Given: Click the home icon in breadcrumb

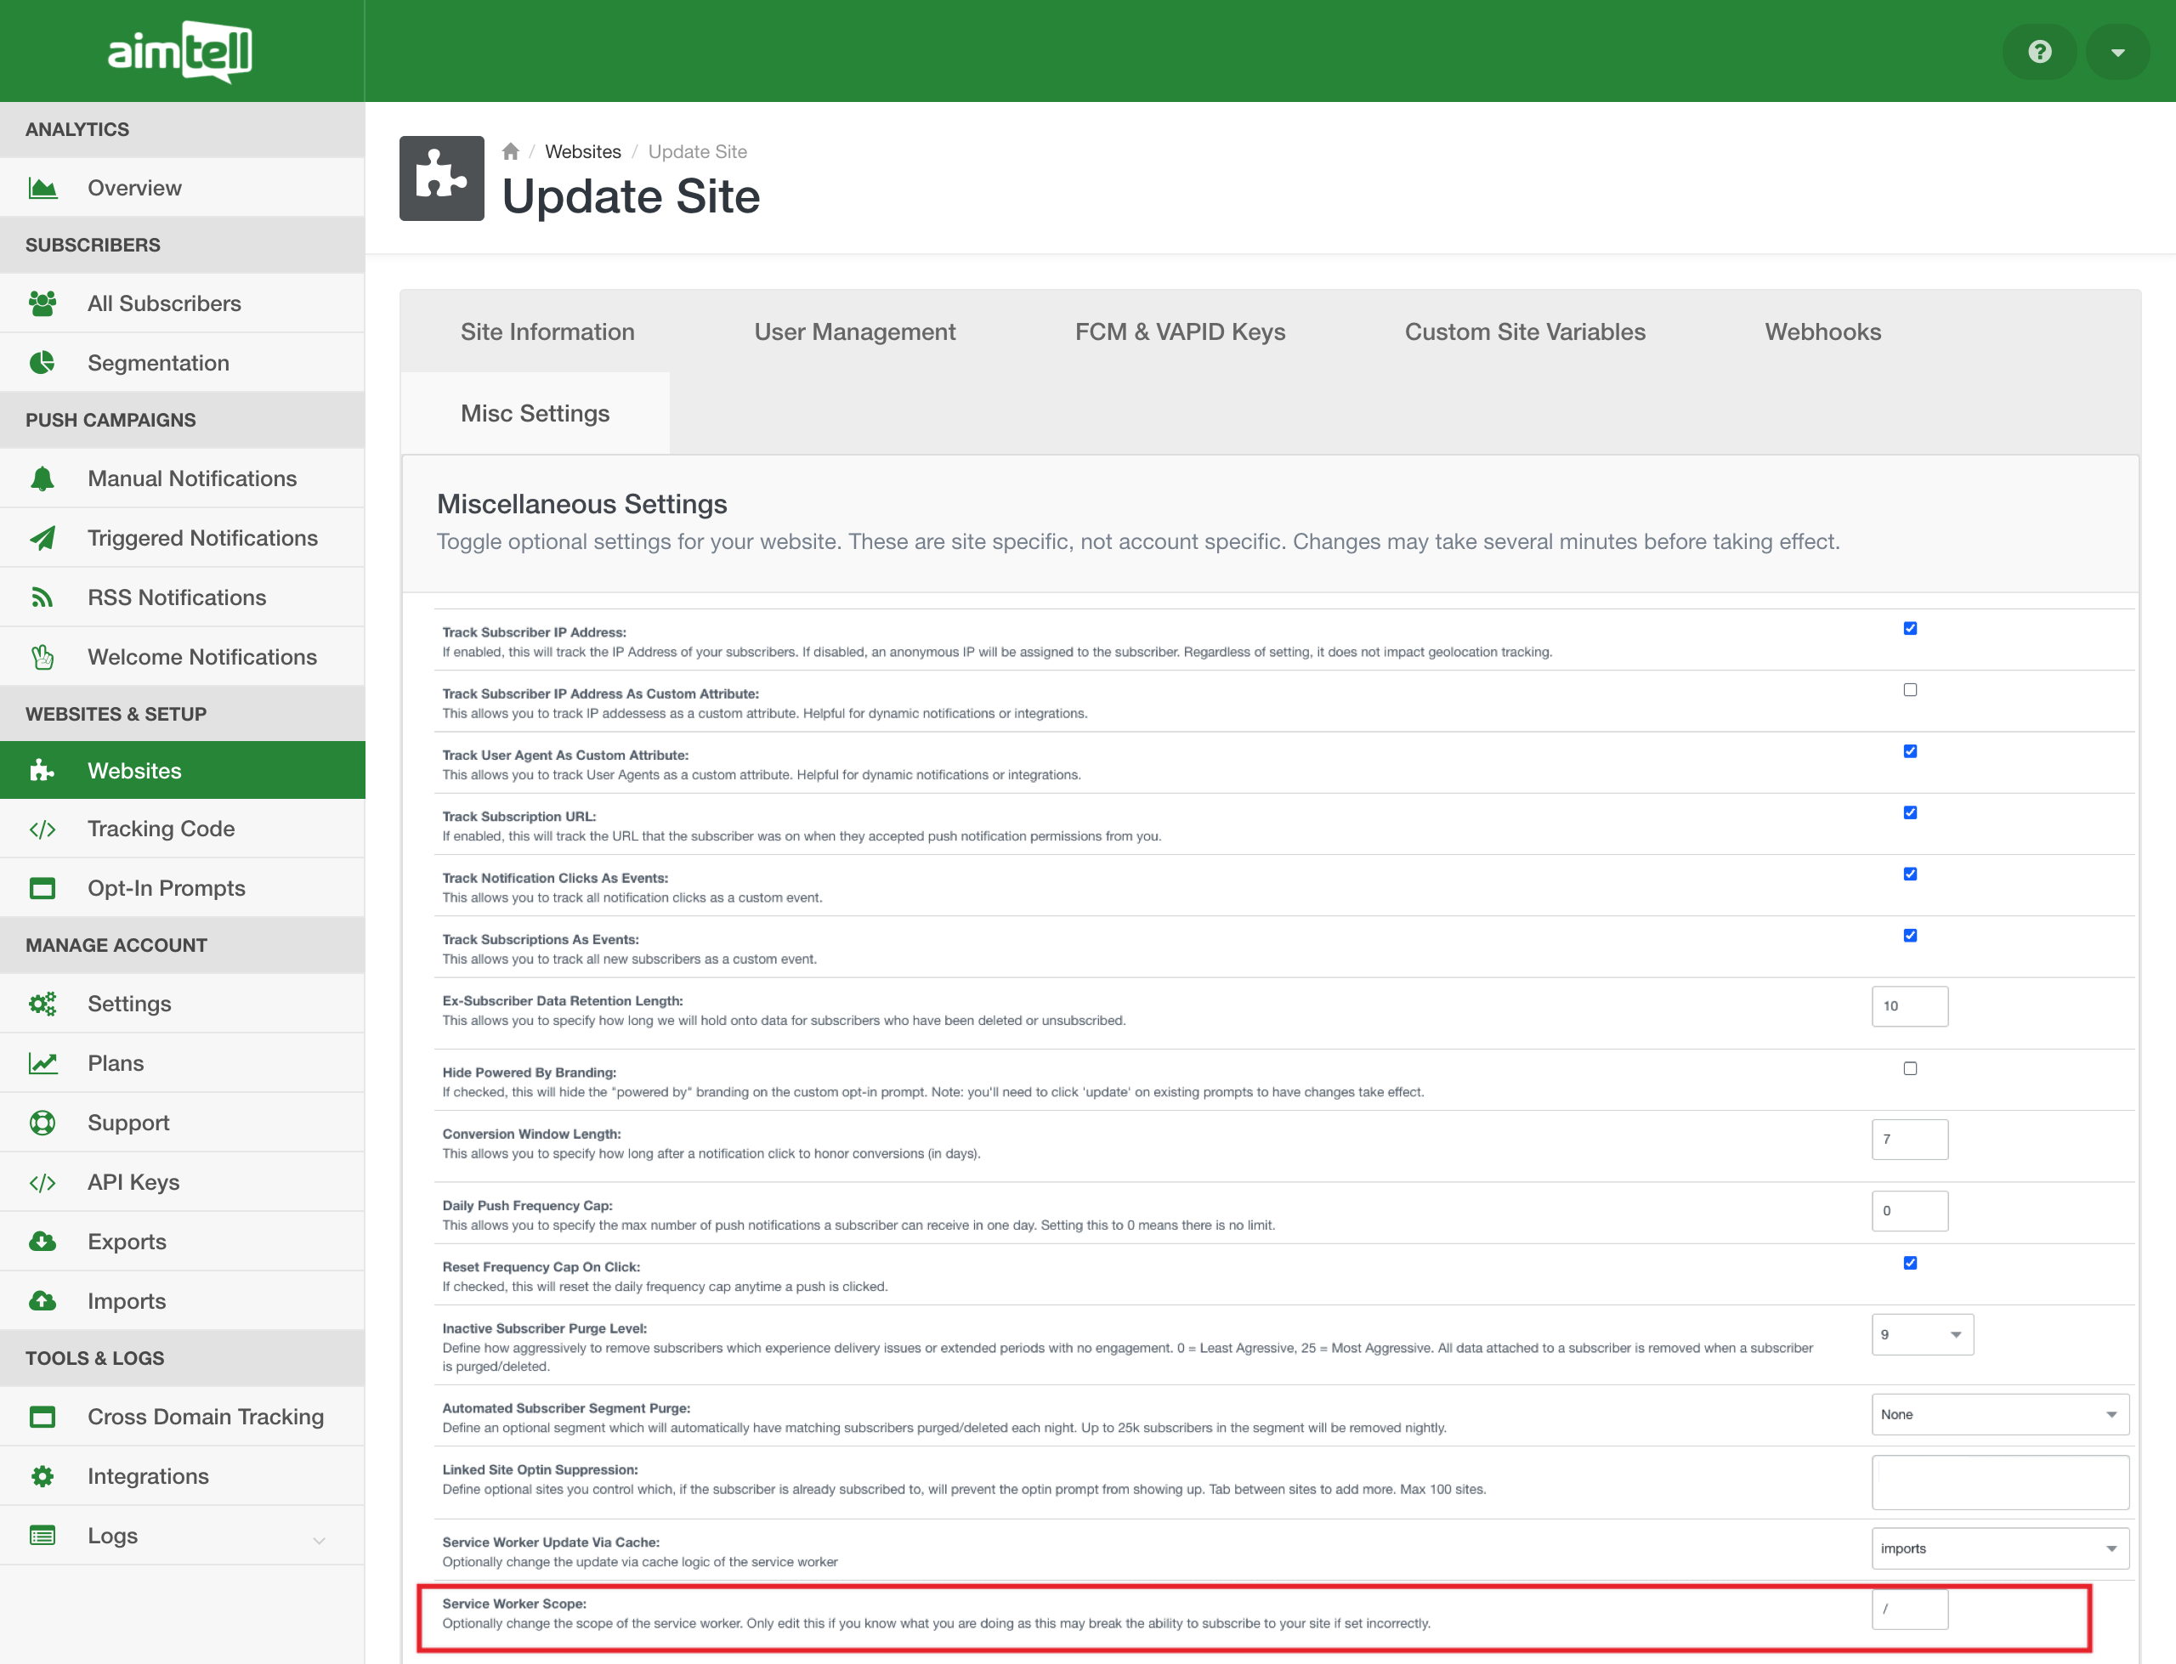Looking at the screenshot, I should (x=510, y=151).
